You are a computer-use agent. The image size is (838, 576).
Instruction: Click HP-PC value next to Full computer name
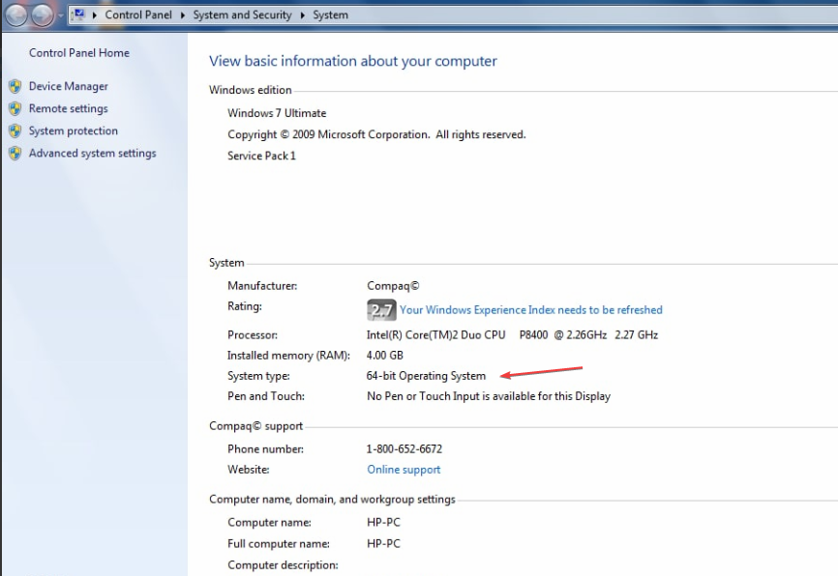(383, 544)
